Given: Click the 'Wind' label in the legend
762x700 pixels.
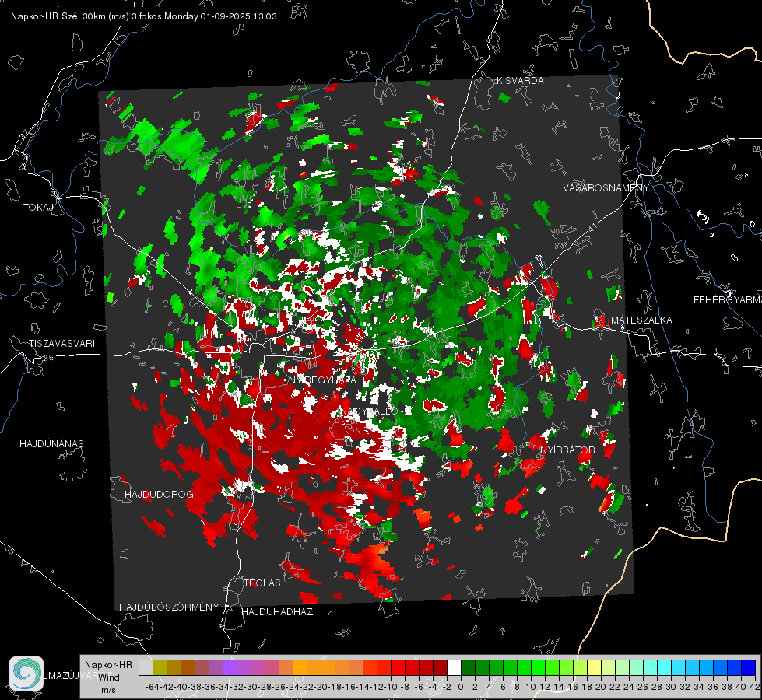Looking at the screenshot, I should (109, 677).
